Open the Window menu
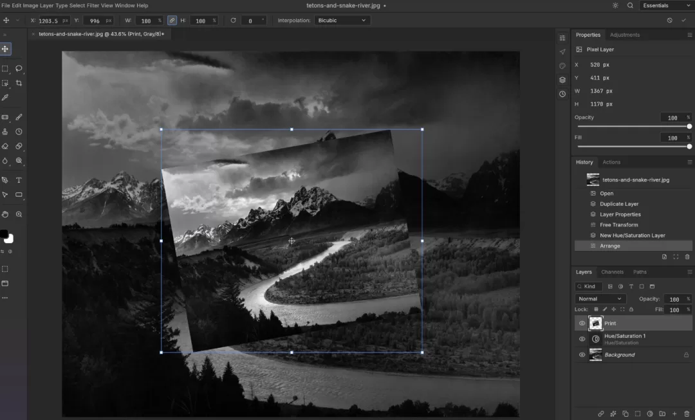Viewport: 695px width, 420px height. pos(125,6)
